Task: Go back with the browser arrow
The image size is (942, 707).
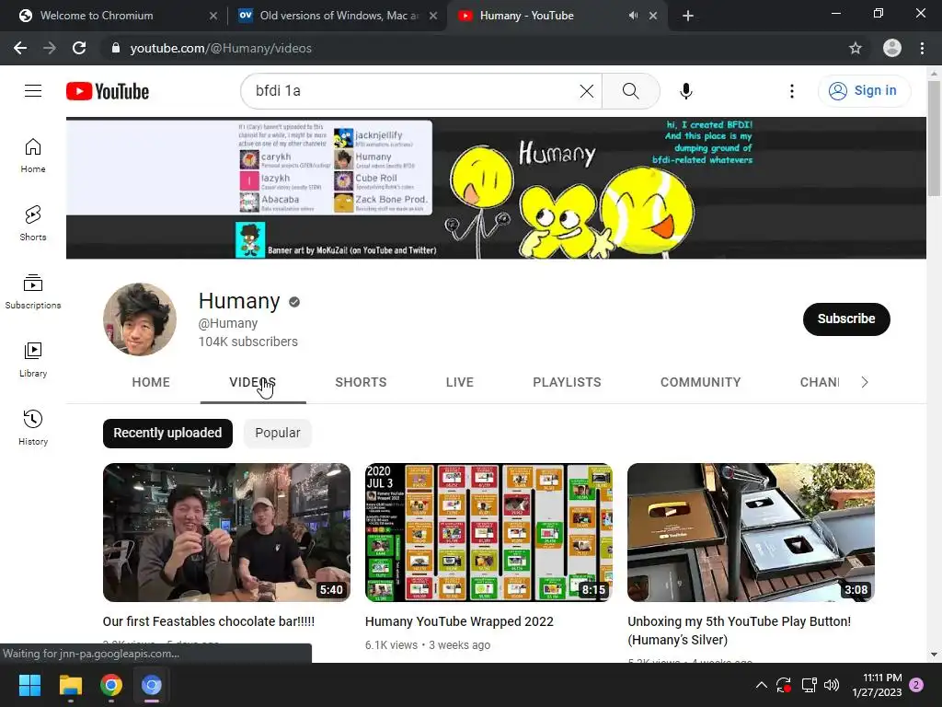Action: (20, 48)
